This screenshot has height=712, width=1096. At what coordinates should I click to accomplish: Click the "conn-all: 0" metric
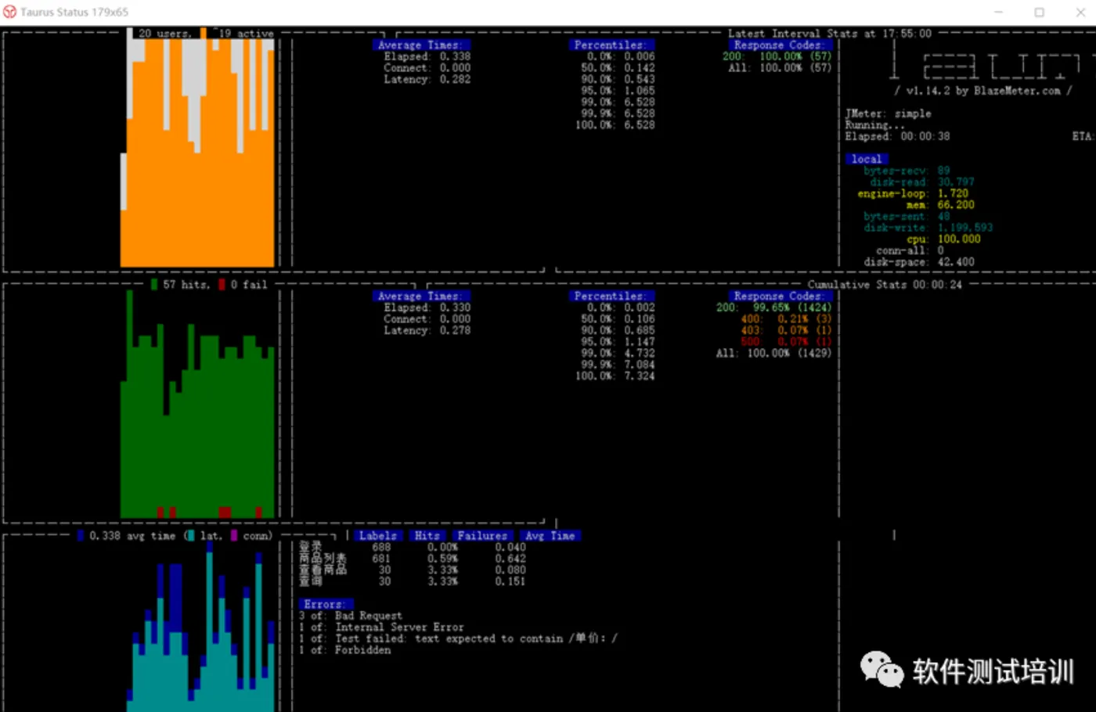(x=910, y=250)
